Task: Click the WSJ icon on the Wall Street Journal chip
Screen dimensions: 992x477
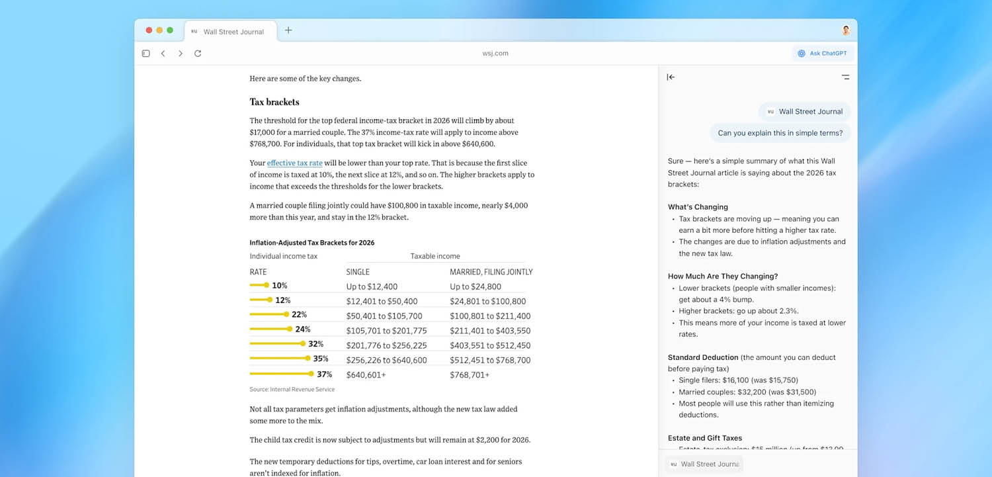Action: pyautogui.click(x=770, y=111)
